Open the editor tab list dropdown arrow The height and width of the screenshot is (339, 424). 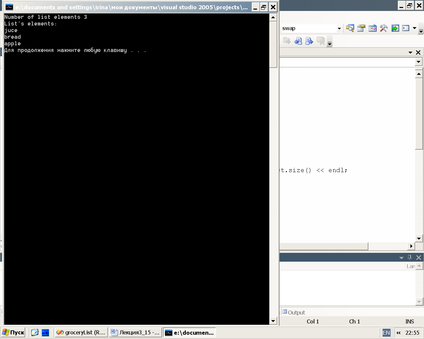coord(410,52)
